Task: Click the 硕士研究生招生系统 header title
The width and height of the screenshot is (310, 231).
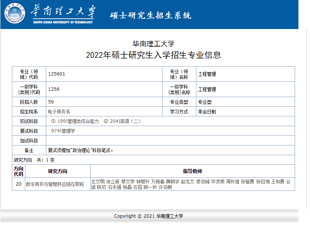Action: [151, 15]
